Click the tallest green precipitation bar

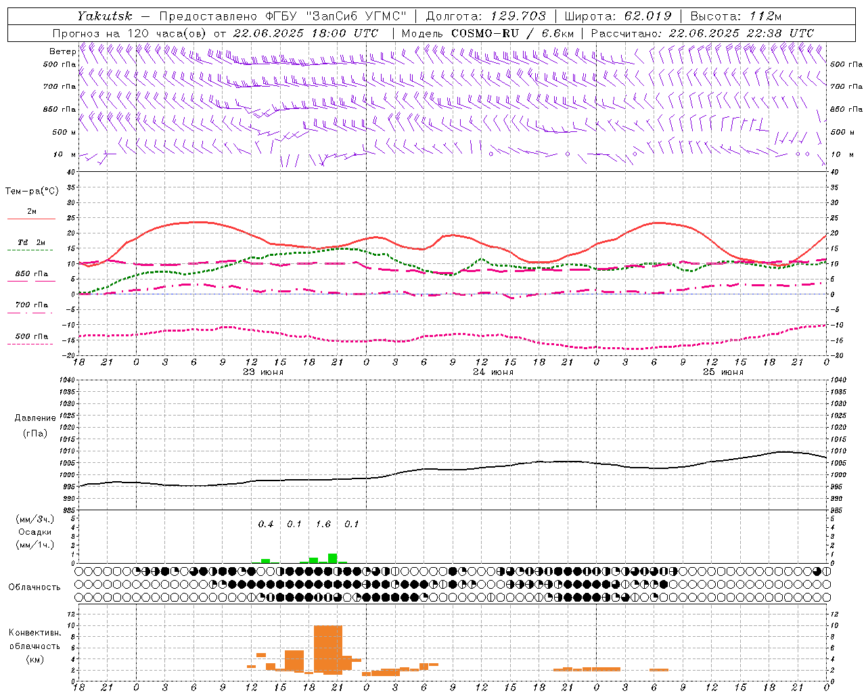[332, 558]
